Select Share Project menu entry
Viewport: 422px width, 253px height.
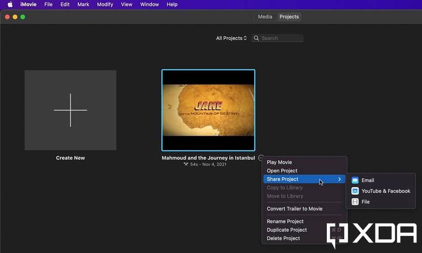304,179
